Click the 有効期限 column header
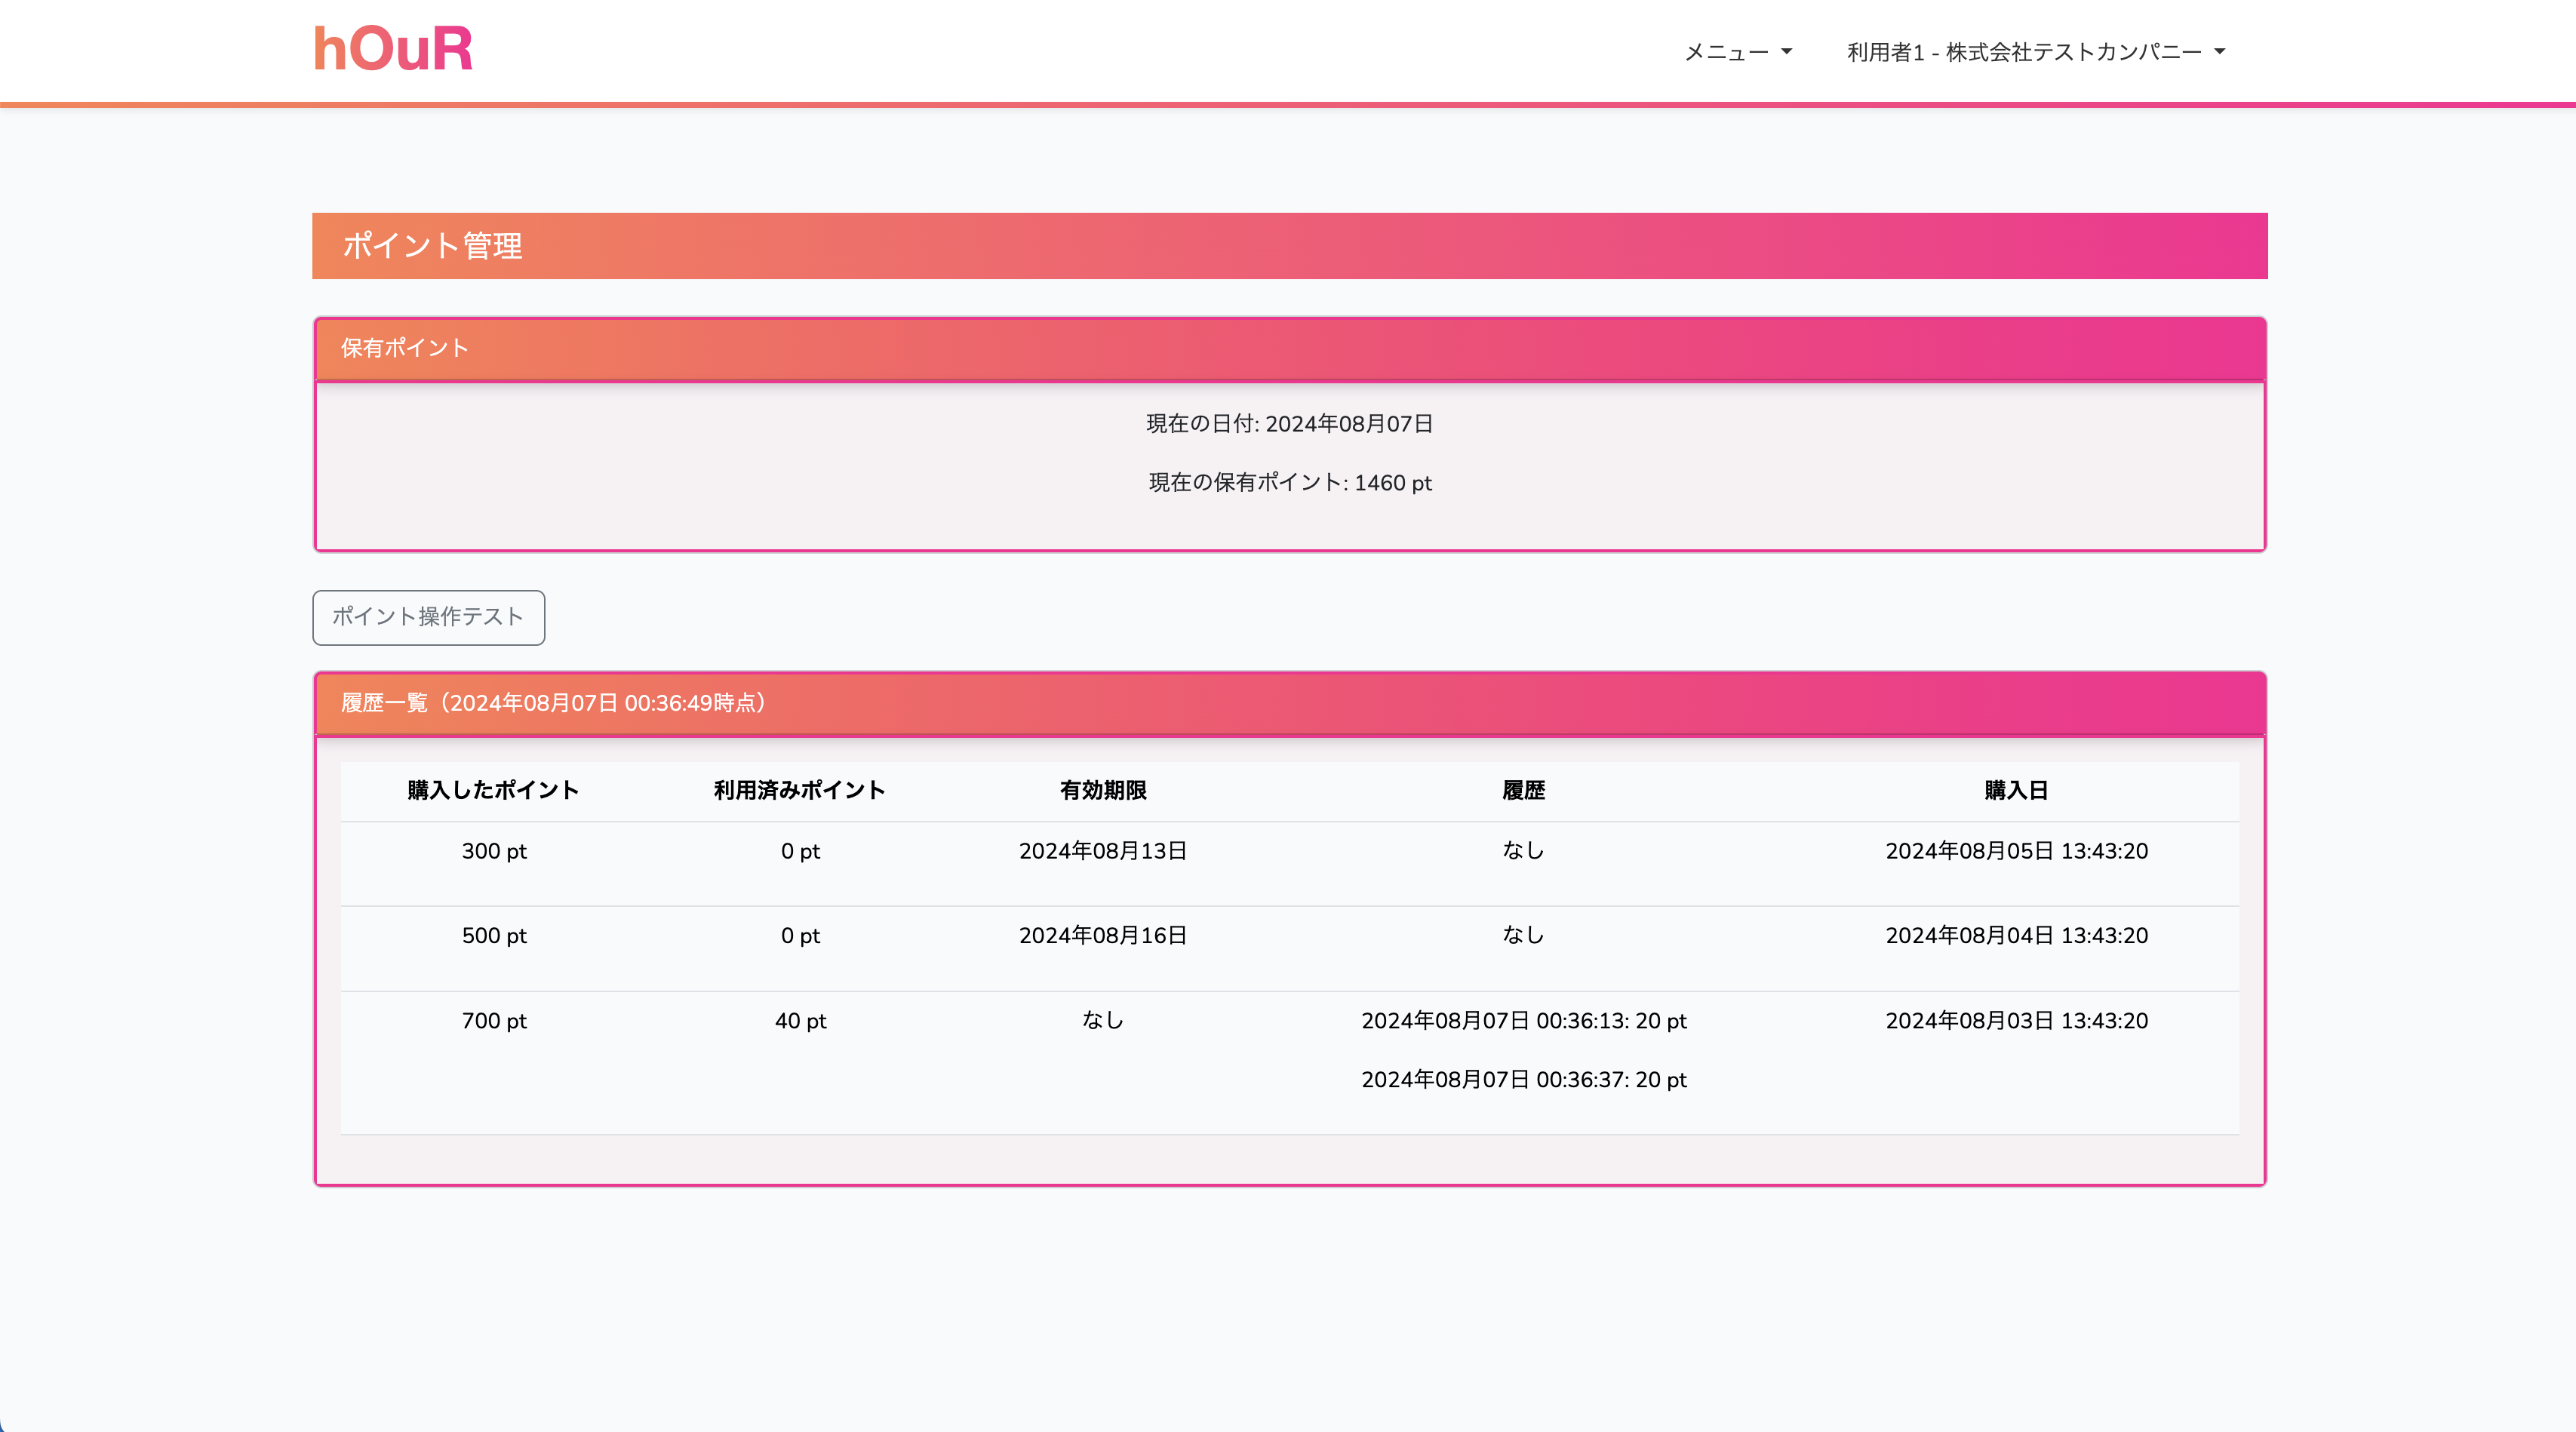This screenshot has width=2576, height=1432. 1103,790
